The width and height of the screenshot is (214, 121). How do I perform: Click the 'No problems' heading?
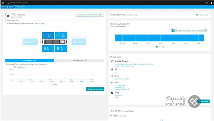point(118,15)
